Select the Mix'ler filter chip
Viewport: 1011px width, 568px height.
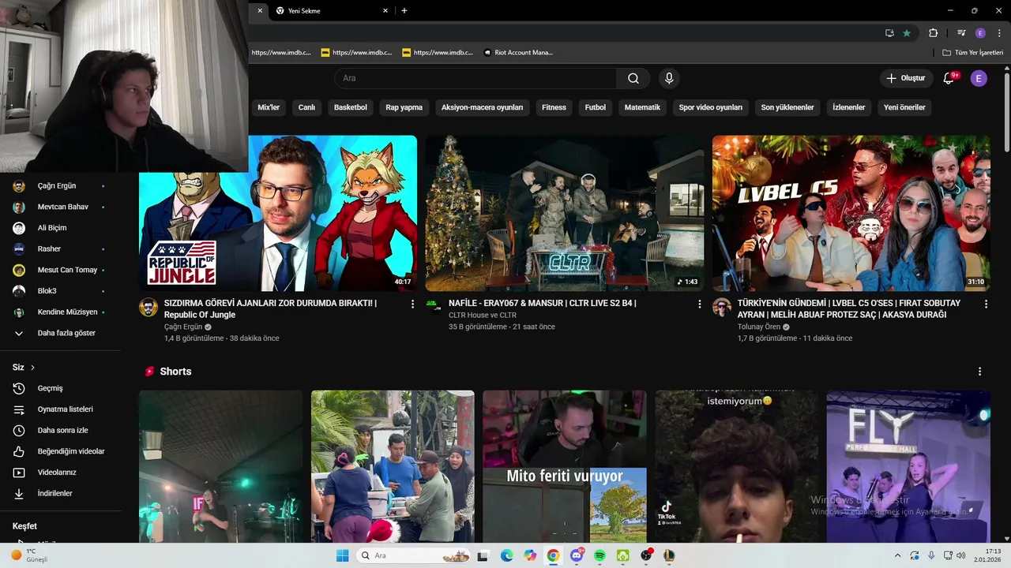pos(269,107)
